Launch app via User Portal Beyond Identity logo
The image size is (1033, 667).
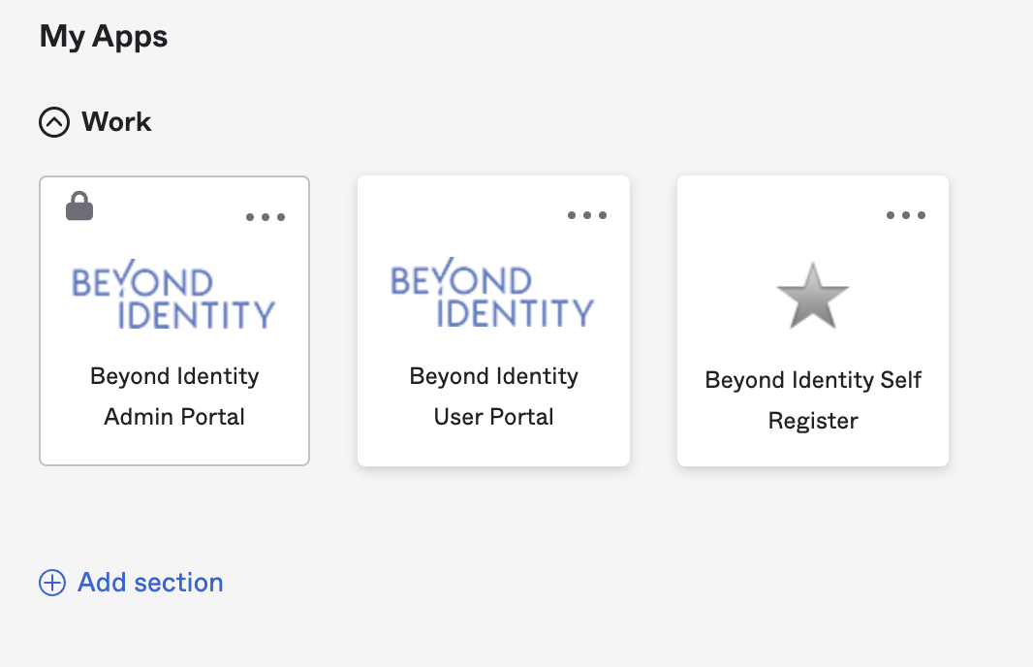point(492,293)
